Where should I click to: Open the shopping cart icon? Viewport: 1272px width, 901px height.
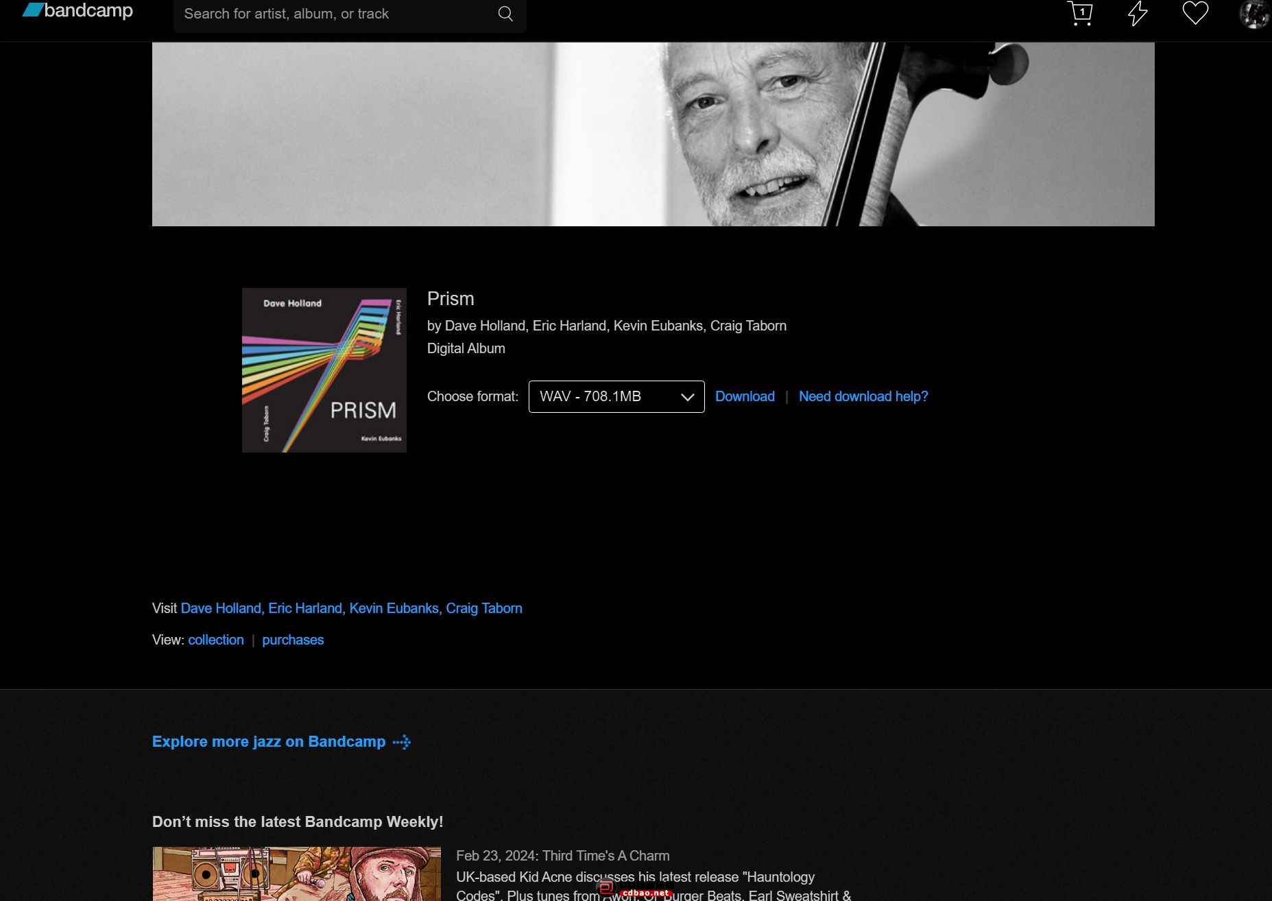(1080, 13)
